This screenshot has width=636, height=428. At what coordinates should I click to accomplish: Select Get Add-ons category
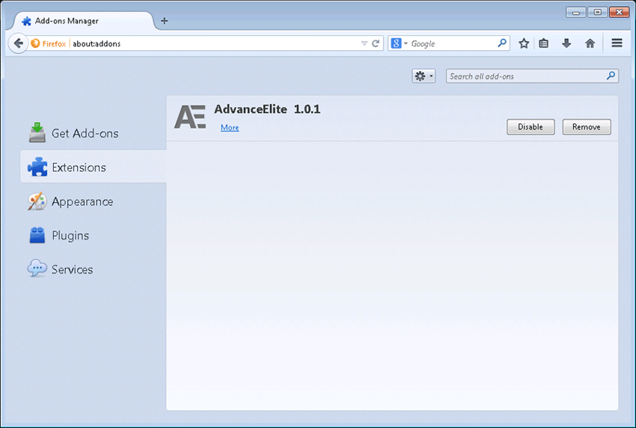point(85,133)
